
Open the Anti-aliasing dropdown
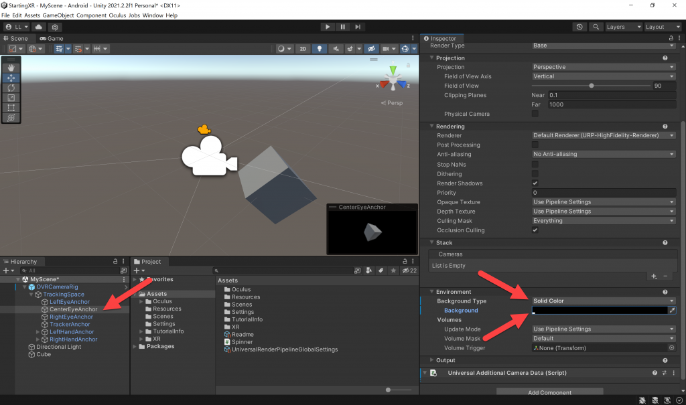click(604, 154)
